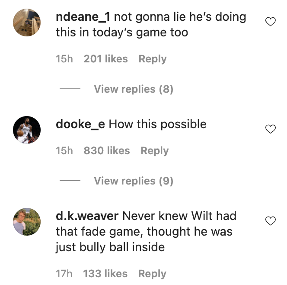View the 830 likes list

[107, 151]
